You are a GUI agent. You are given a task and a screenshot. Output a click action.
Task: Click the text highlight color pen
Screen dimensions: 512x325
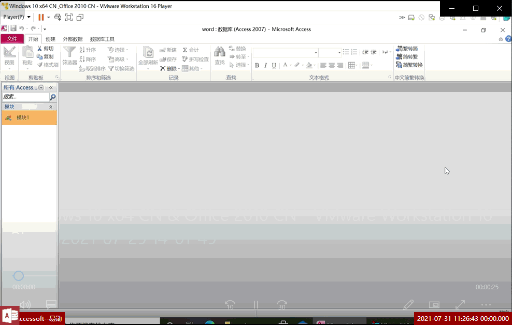(296, 65)
